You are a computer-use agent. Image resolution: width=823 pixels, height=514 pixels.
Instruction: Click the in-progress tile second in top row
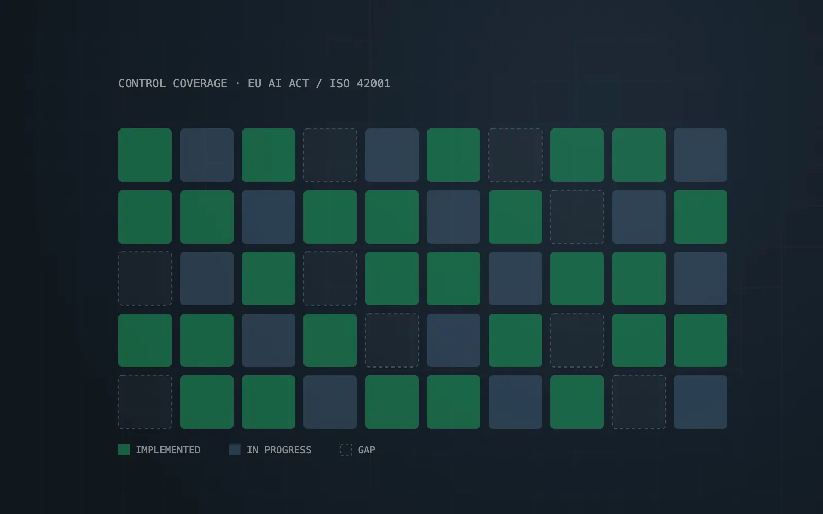point(207,155)
